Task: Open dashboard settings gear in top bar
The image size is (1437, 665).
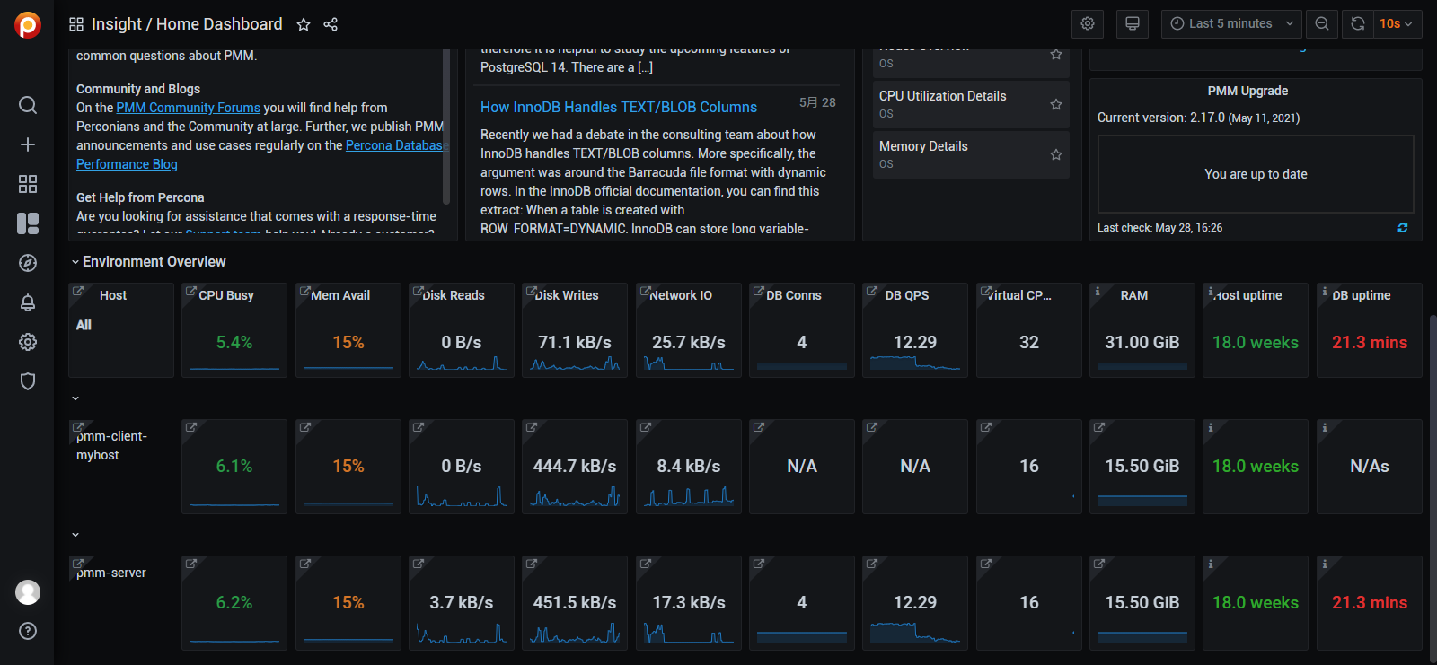Action: 1088,23
